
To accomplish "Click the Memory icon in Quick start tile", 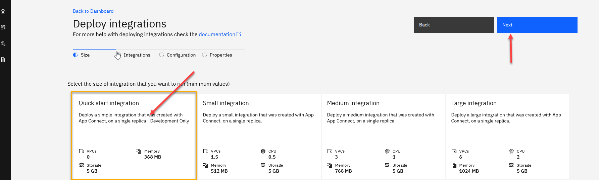I will coord(139,151).
